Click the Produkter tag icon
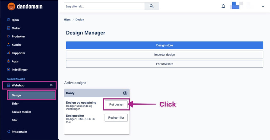Image resolution: width=270 pixels, height=140 pixels. 8,36
